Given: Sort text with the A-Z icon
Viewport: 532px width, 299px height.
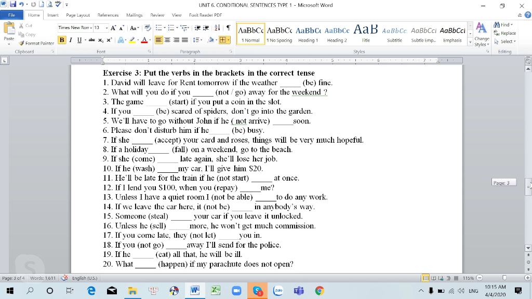Looking at the screenshot, I should pos(217,28).
